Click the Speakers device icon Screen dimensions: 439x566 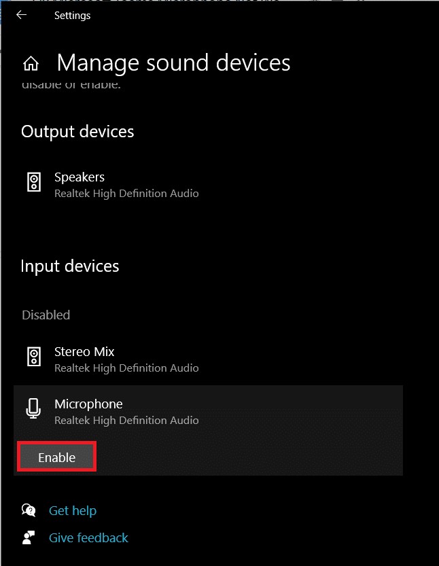click(33, 182)
